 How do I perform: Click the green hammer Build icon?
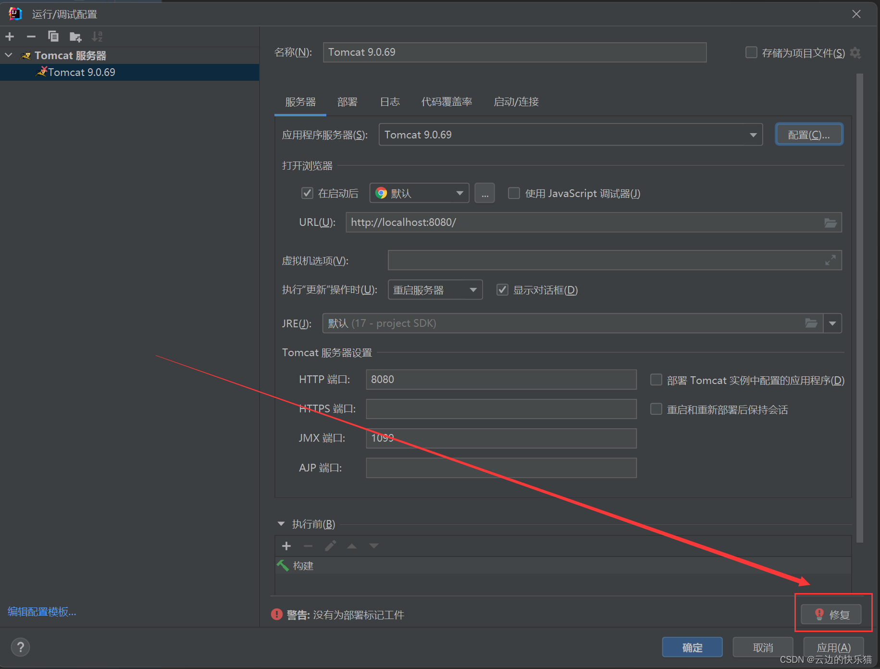point(283,566)
